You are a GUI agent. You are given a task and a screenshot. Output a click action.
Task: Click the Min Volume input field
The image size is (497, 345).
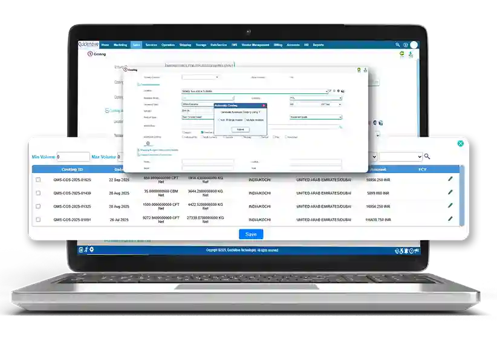73,157
